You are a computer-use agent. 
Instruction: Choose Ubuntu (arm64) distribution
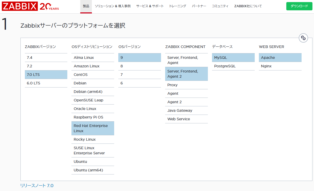[x=93, y=170]
